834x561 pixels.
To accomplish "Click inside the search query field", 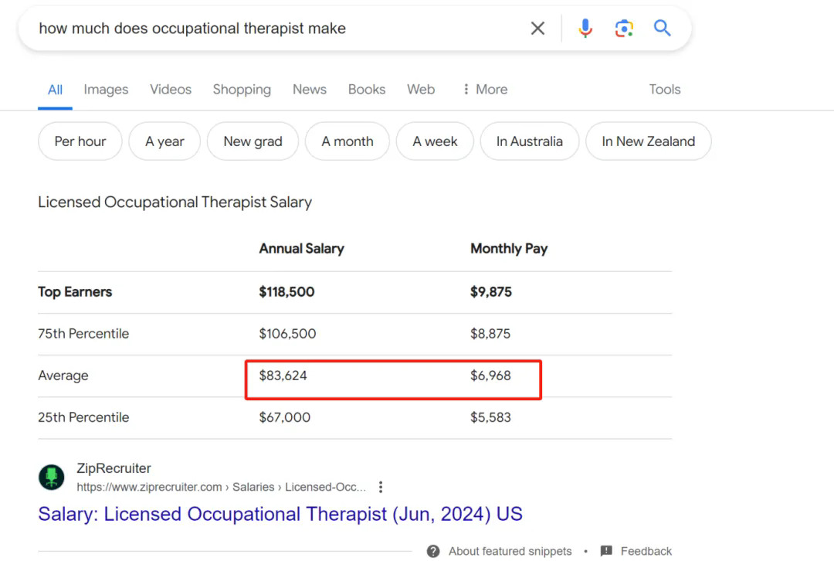I will point(270,29).
